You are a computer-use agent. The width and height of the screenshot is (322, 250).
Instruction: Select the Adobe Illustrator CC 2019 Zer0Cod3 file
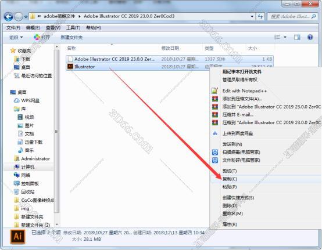[170, 59]
